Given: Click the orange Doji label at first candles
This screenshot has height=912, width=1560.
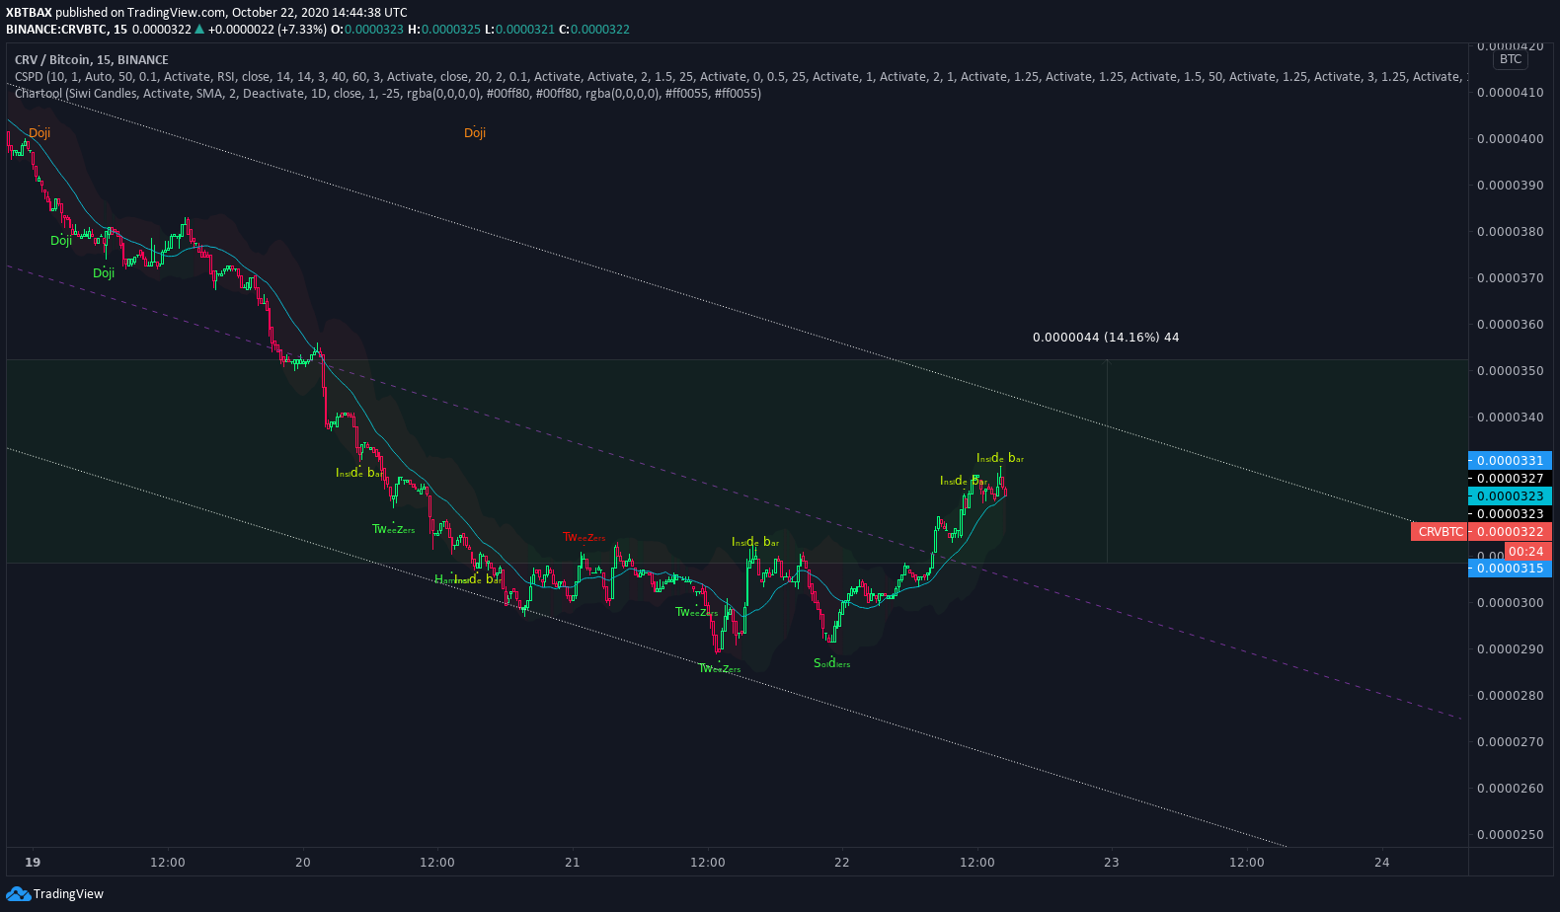Looking at the screenshot, I should pyautogui.click(x=39, y=133).
